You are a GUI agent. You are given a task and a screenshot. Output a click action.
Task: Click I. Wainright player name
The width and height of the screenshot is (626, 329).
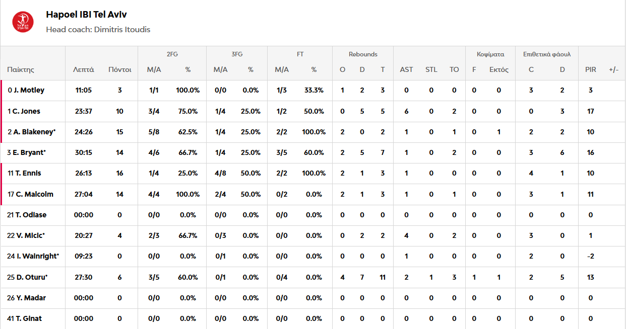pos(37,257)
